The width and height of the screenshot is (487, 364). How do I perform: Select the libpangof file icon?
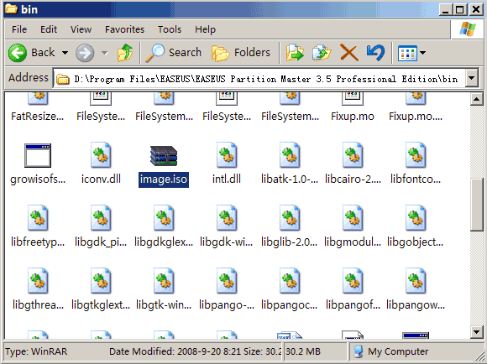pos(352,281)
